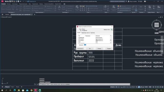Screen dimensions: 164x92
Task: Switch to the Свойства dialog tab
Action: point(93,33)
